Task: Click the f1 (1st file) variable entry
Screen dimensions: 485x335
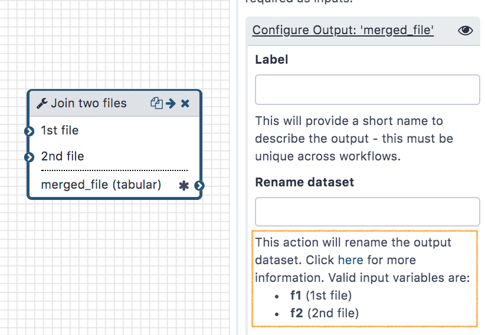Action: [x=320, y=295]
